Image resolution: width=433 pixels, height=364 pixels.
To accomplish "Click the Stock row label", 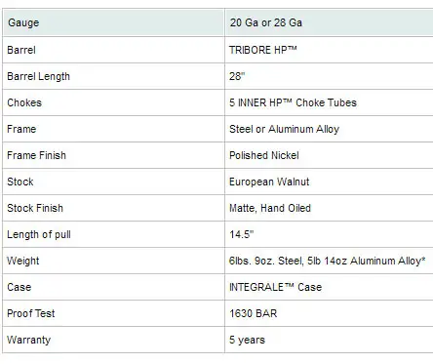I will (20, 182).
